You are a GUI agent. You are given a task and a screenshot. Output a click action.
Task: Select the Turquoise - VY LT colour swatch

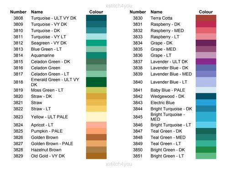pyautogui.click(x=96, y=36)
